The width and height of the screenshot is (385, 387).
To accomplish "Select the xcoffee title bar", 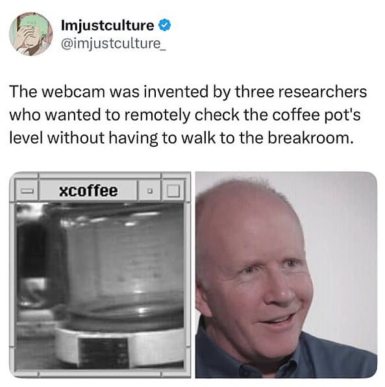I will pos(88,190).
